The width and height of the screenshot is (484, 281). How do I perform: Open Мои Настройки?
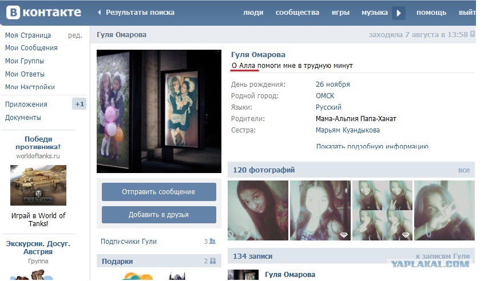tap(30, 87)
